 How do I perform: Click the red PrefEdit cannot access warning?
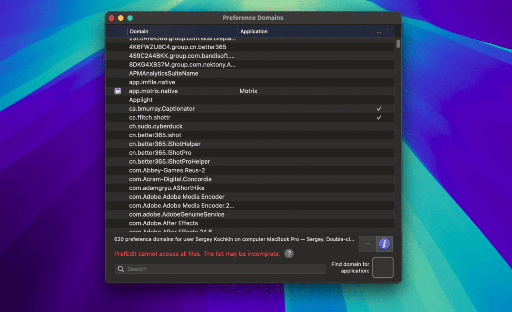(197, 254)
